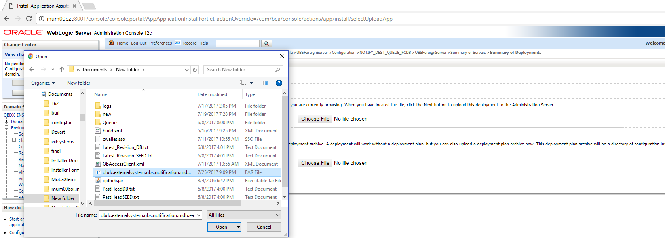Viewport: 665px width, 238px height.
Task: Select the cwallet.sso file icon
Action: [x=98, y=139]
